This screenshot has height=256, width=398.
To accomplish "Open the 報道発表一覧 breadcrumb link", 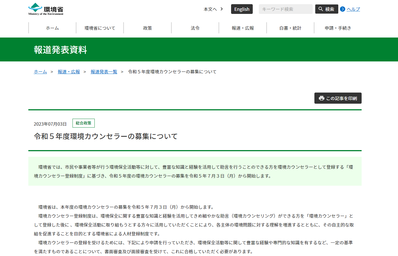I will coord(104,72).
